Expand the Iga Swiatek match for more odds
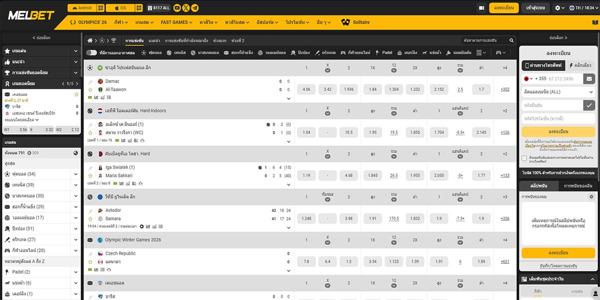 pyautogui.click(x=288, y=183)
